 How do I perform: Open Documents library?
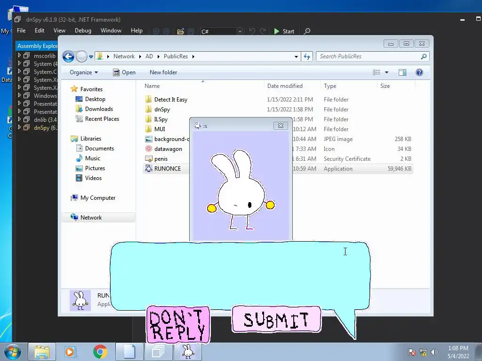(x=99, y=148)
